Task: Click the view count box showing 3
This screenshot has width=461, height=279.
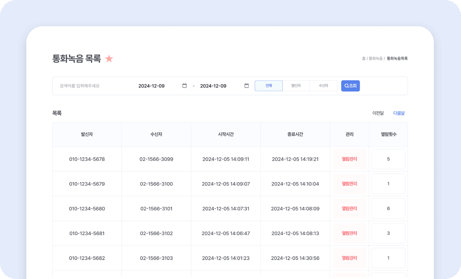Action: click(x=388, y=233)
